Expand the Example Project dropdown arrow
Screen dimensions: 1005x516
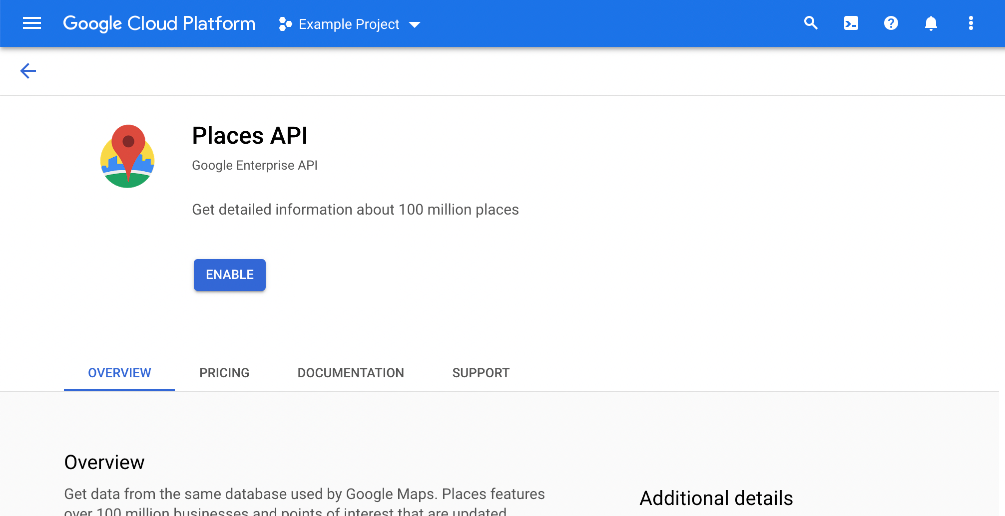tap(415, 24)
